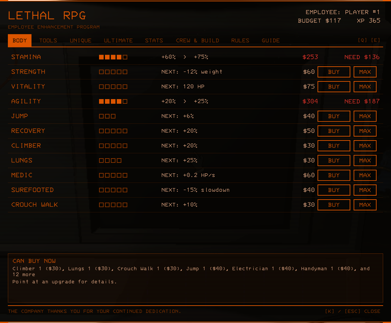Point at the SUREFOOTED label
Image resolution: width=391 pixels, height=323 pixels.
pos(32,190)
